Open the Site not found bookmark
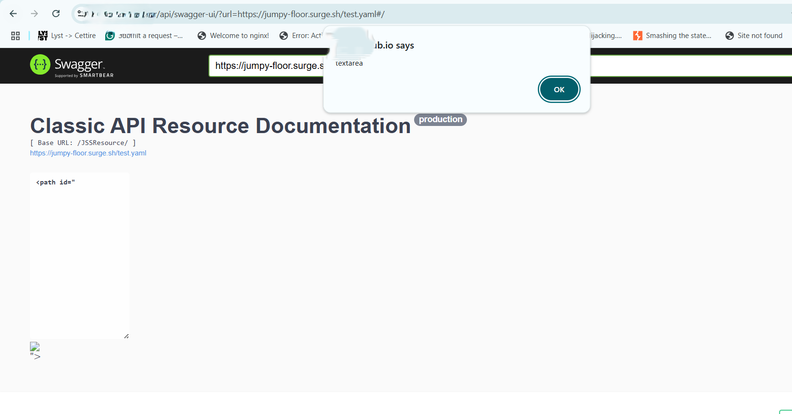Screen dimensions: 792x414 pyautogui.click(x=754, y=36)
